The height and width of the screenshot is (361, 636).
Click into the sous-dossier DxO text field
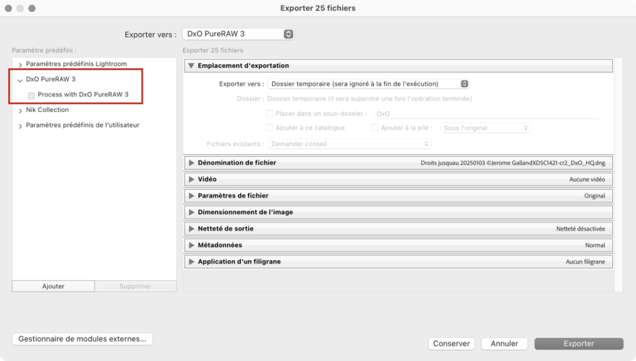486,114
